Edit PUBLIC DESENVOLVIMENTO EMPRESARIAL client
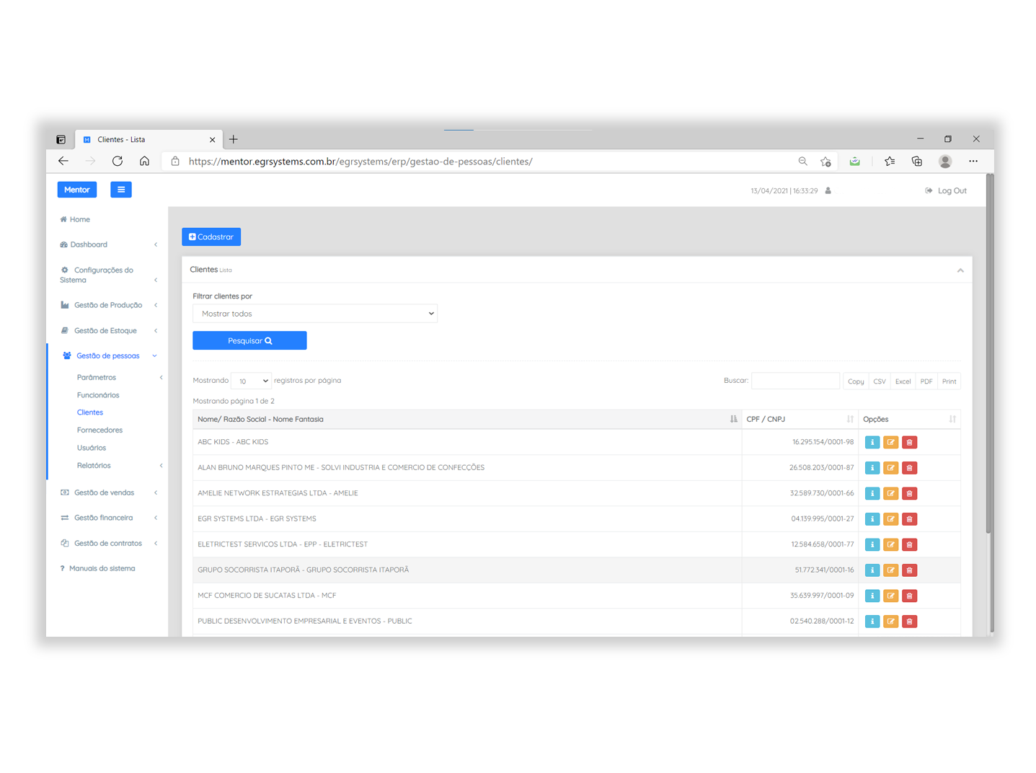Screen dimensions: 1036x773 890,622
